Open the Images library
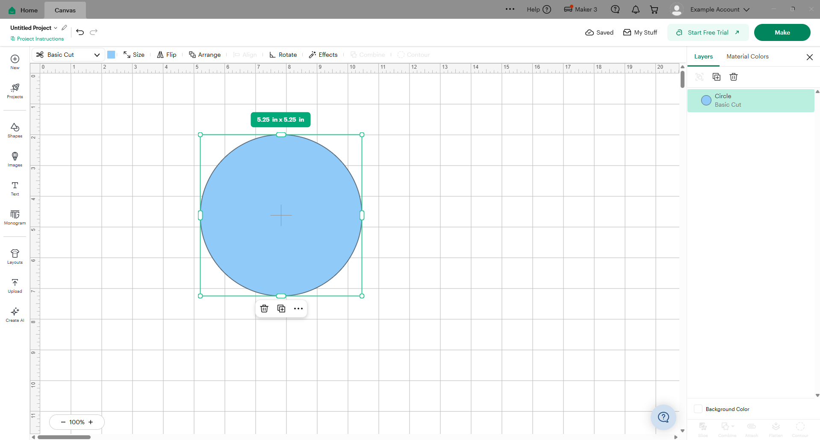Viewport: 820px width, 440px height. [x=15, y=159]
